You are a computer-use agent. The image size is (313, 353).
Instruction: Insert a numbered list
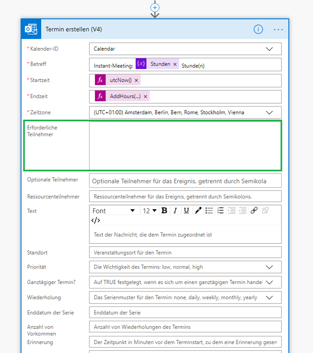(220, 210)
